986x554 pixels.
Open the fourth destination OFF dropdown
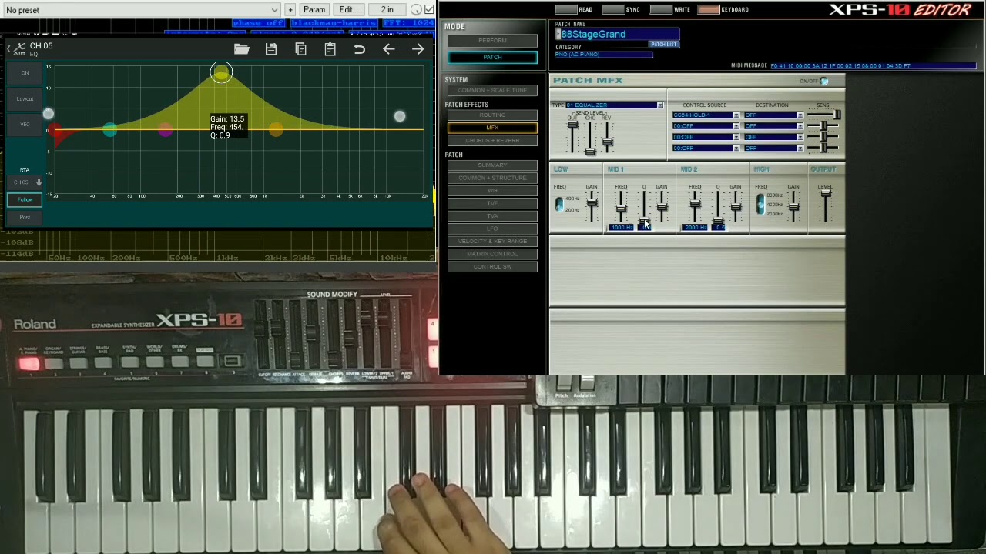773,148
